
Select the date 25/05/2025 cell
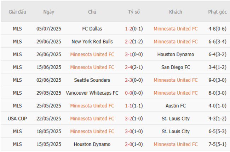49,106
